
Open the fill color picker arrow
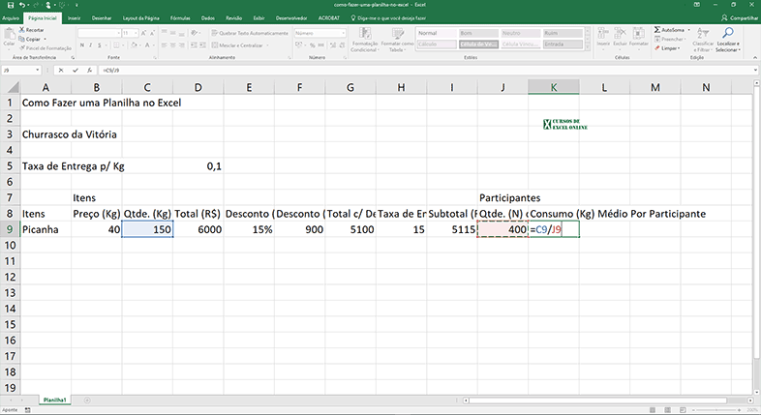[x=139, y=45]
